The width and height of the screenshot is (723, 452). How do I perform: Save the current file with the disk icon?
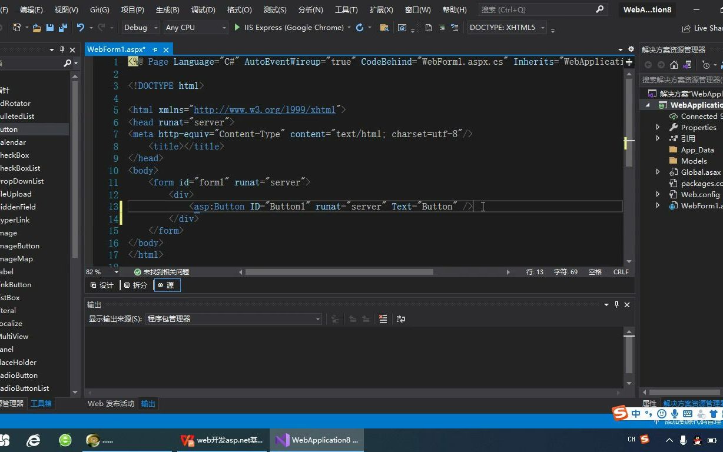[x=50, y=28]
